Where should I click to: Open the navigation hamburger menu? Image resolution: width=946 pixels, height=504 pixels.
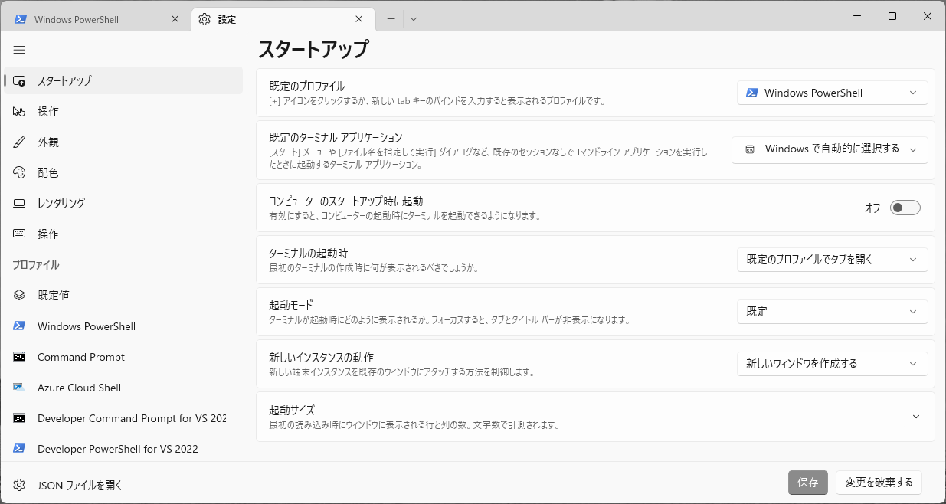[x=19, y=50]
